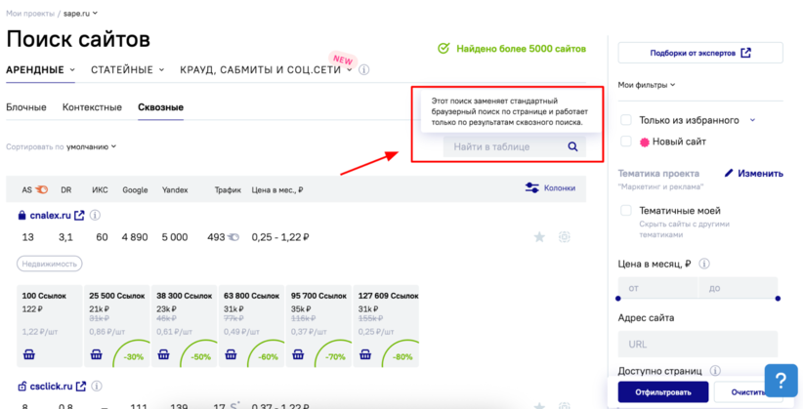Viewport: 803px width, 409px height.
Task: Expand the Мои фильтры dropdown
Action: 648,85
